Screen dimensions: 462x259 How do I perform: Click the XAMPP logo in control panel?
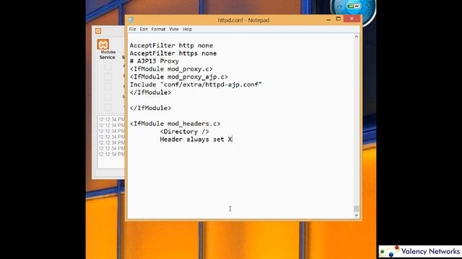[x=103, y=45]
